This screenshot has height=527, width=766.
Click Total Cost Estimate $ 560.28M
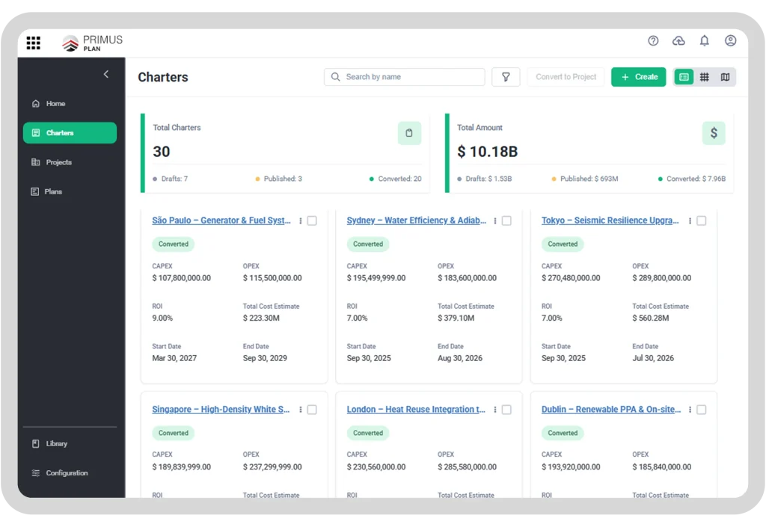click(651, 318)
